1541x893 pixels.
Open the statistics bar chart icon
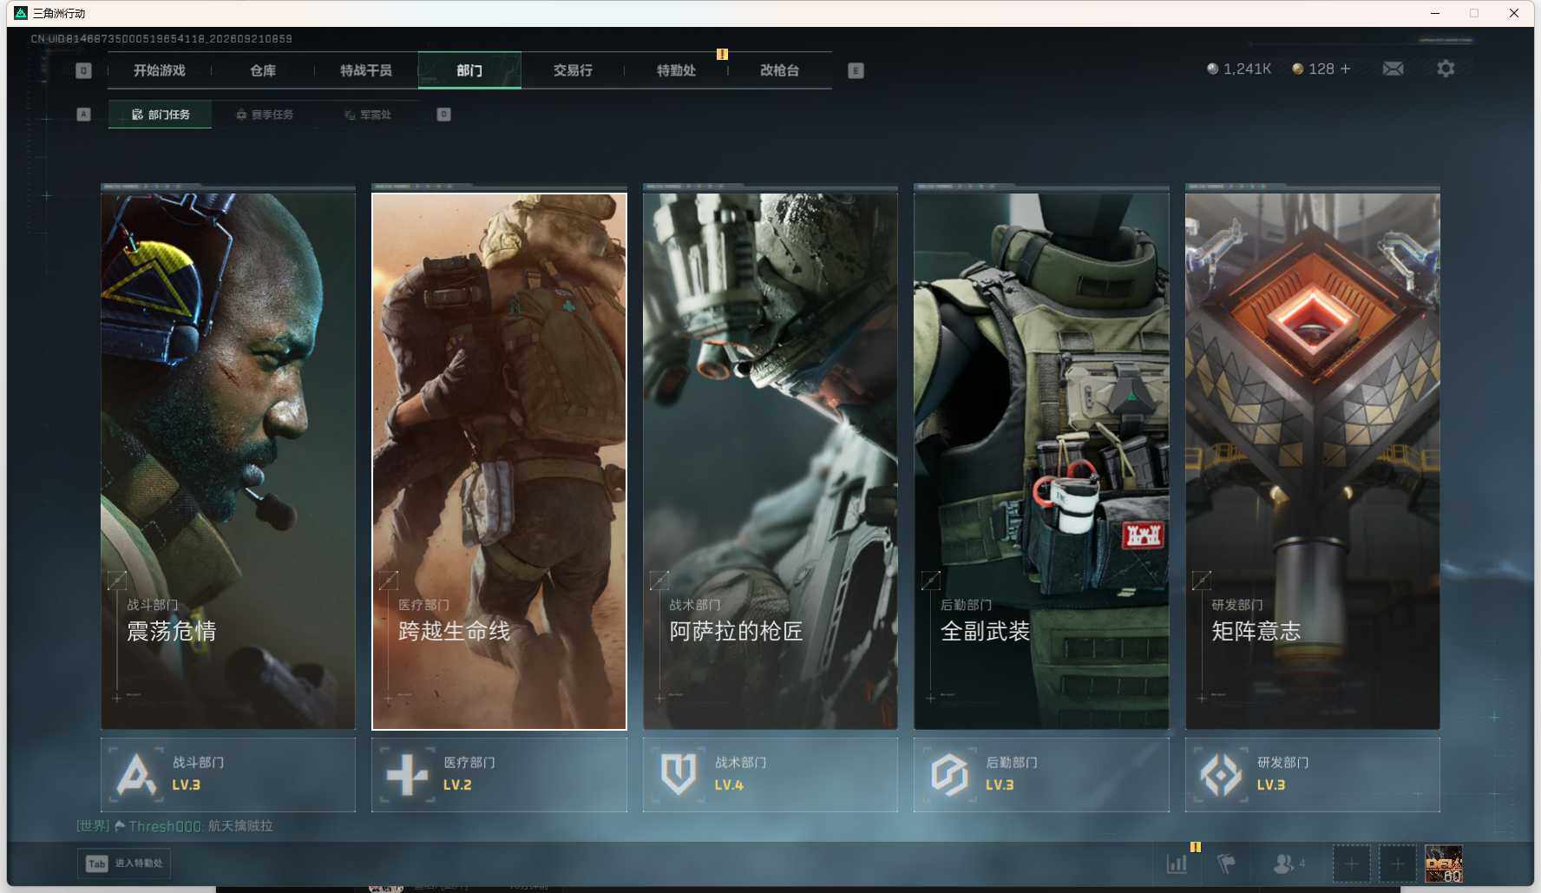(x=1177, y=863)
